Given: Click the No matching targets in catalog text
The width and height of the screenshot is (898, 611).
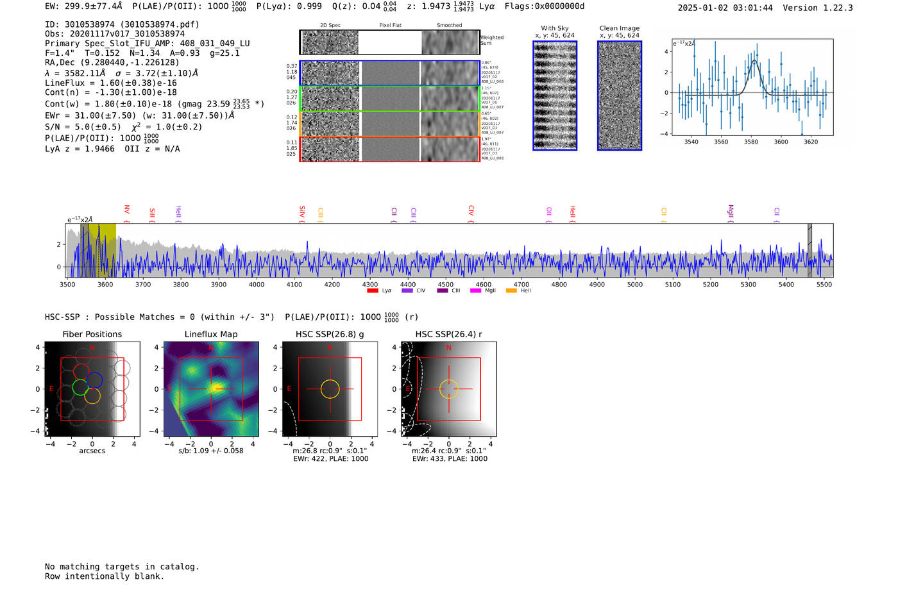Looking at the screenshot, I should [122, 567].
